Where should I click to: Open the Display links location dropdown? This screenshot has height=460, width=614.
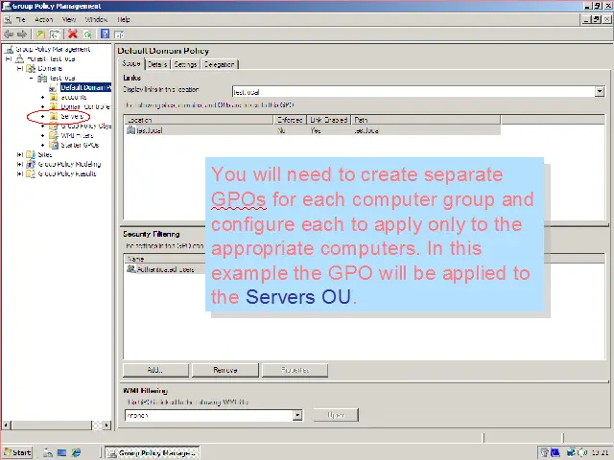[600, 92]
